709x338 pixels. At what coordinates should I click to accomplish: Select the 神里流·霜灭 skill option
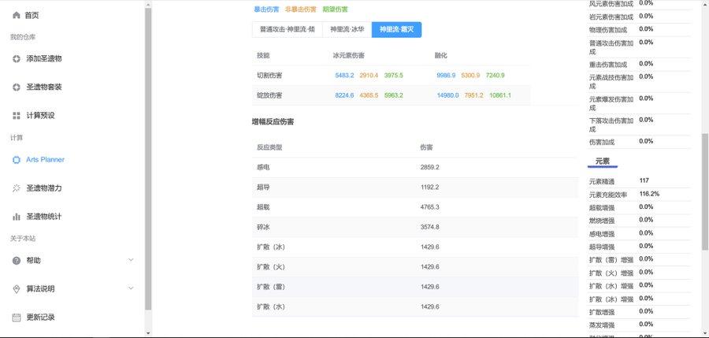396,29
